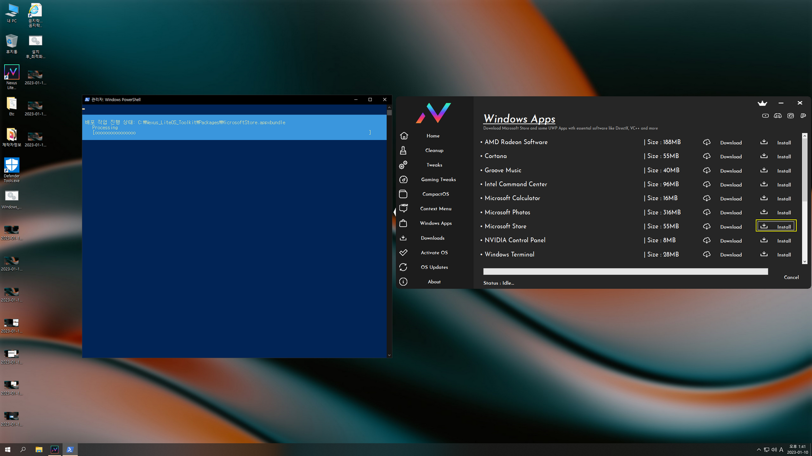Cancel the current operation
The height and width of the screenshot is (456, 812).
(791, 277)
